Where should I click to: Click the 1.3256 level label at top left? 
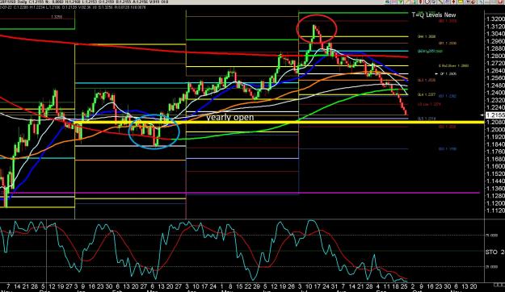click(x=57, y=17)
